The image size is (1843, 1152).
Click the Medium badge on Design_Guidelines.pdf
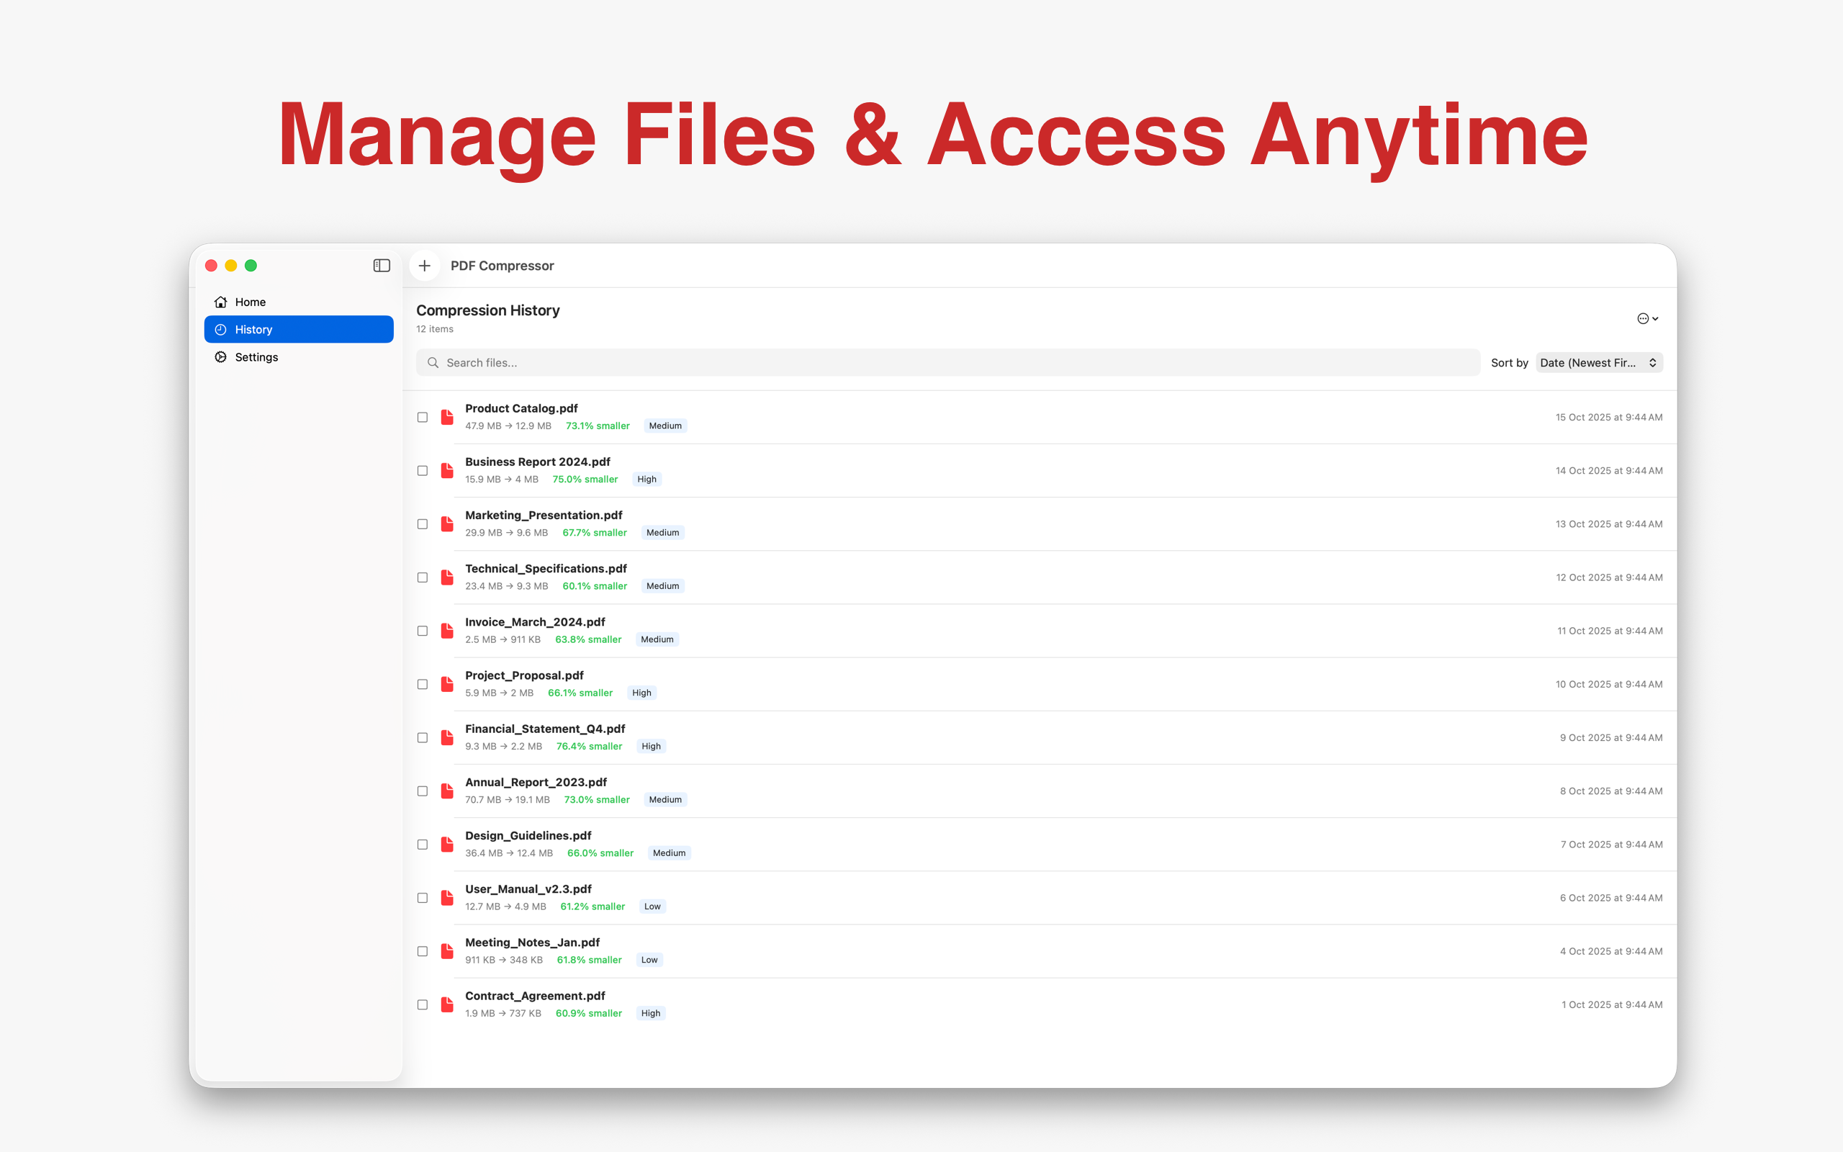(669, 852)
